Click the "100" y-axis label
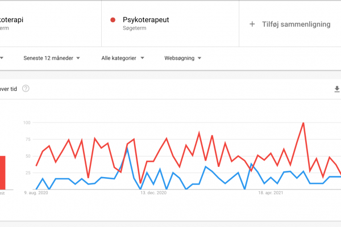Viewport: 341px width, 227px height. pos(26,123)
